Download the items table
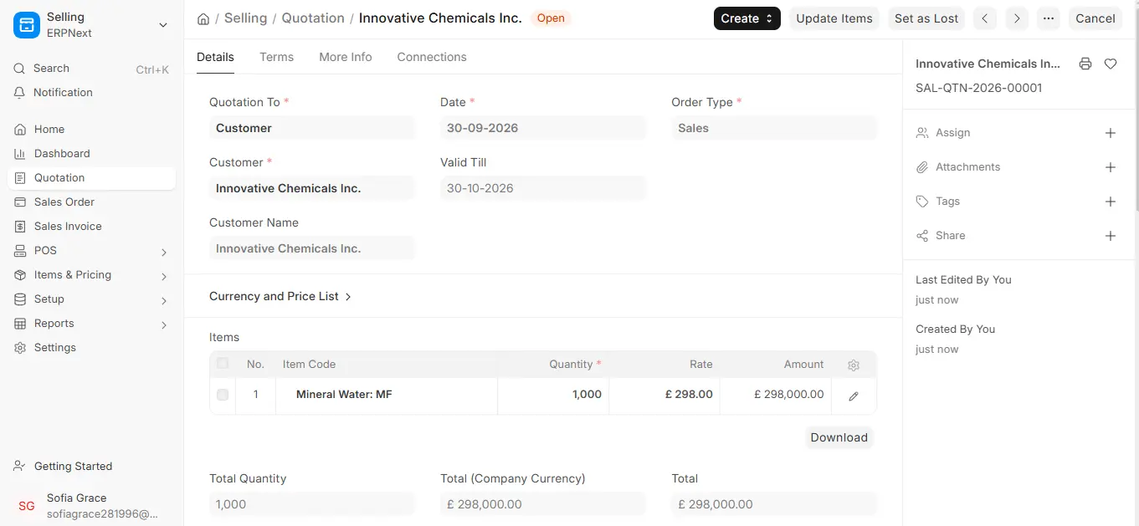Viewport: 1139px width, 526px height. [839, 437]
